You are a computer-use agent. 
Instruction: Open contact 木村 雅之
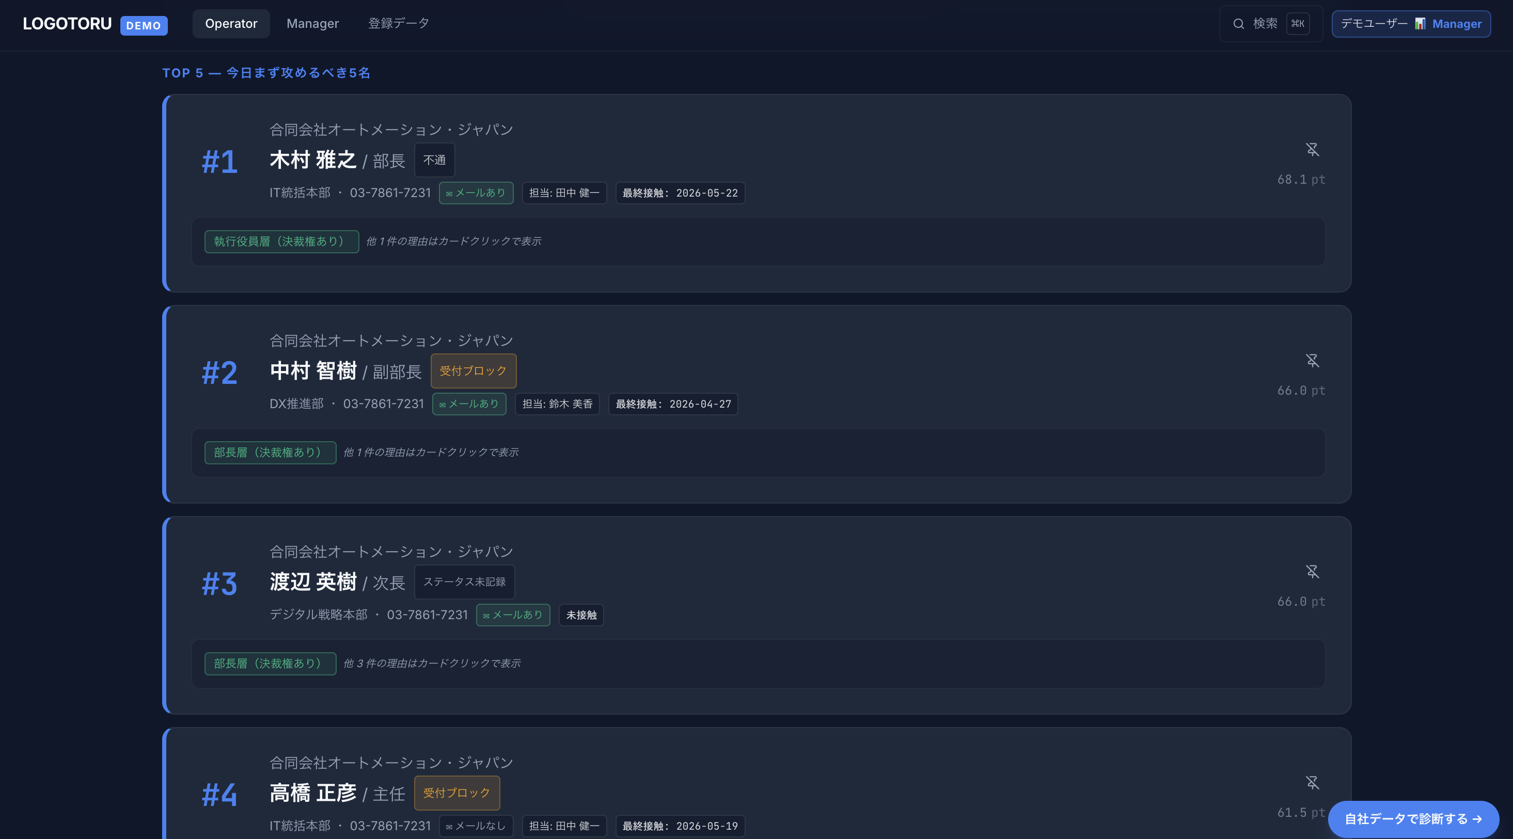(x=313, y=159)
